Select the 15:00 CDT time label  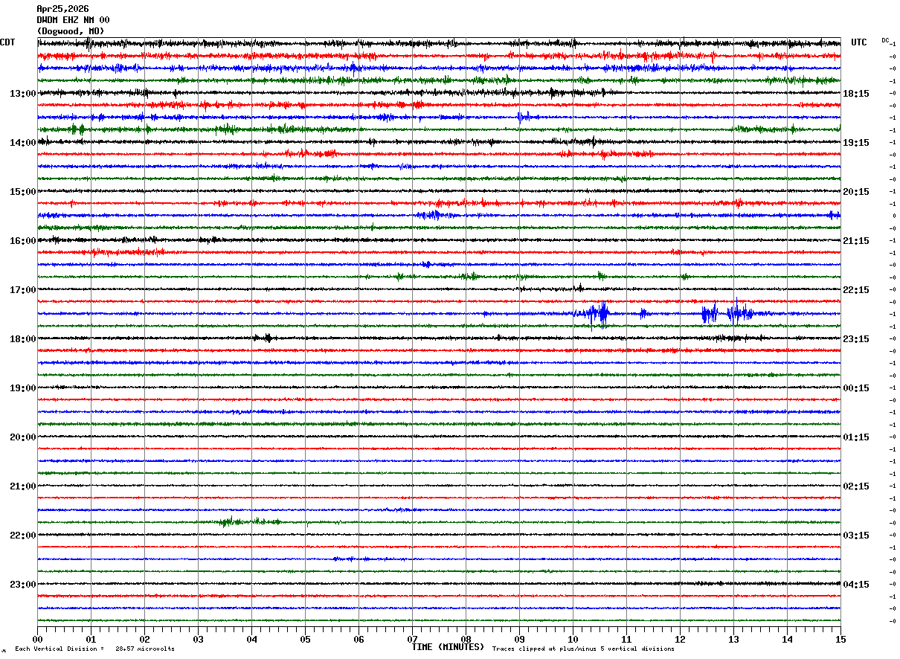[x=23, y=192]
